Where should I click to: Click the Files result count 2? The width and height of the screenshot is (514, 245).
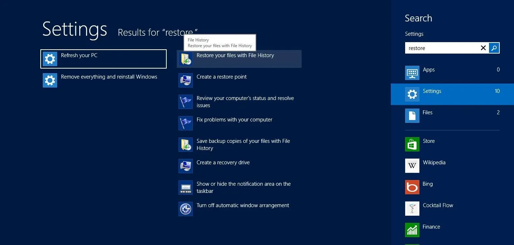tap(498, 112)
